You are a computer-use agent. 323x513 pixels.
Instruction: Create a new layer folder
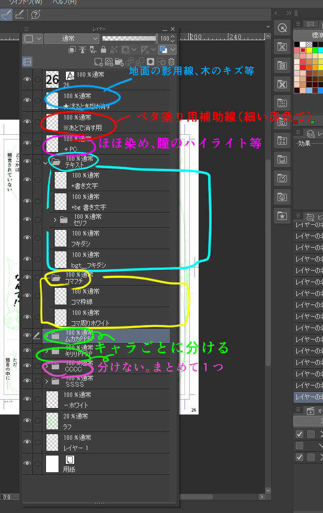[x=120, y=62]
